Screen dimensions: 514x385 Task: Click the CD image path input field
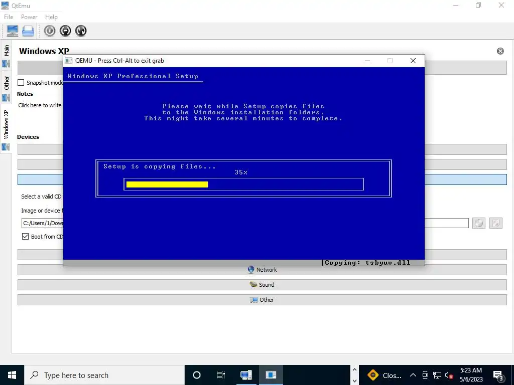click(x=245, y=223)
